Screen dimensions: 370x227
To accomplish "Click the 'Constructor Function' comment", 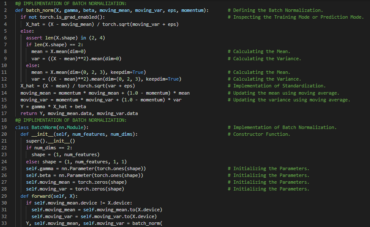I will (262, 134).
